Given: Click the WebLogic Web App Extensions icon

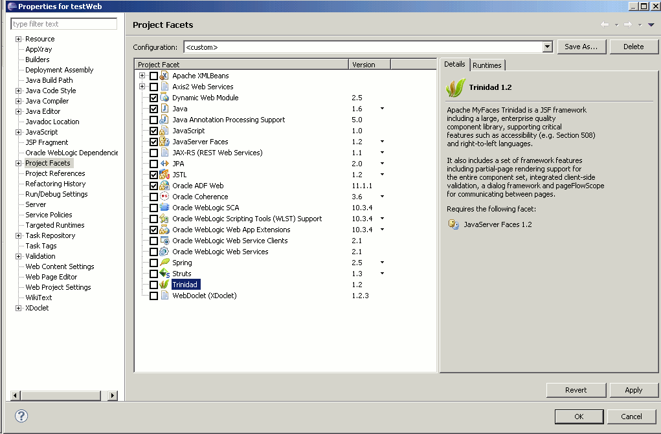Looking at the screenshot, I should click(x=164, y=230).
